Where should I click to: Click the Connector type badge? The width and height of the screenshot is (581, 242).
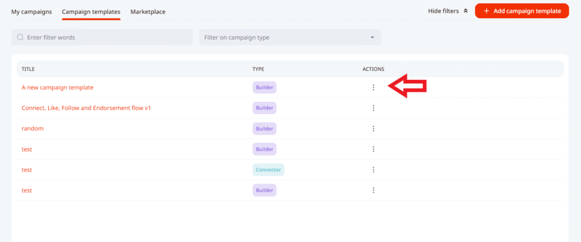click(268, 169)
